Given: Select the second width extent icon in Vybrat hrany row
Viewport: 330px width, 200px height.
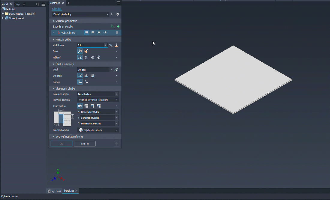Looking at the screenshot, I should tap(93, 33).
